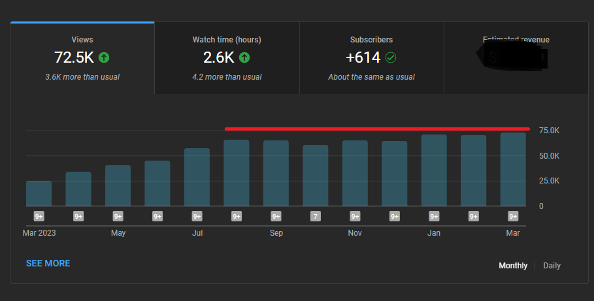Click the 9+ badge above the Jan label
The width and height of the screenshot is (594, 301).
(434, 216)
